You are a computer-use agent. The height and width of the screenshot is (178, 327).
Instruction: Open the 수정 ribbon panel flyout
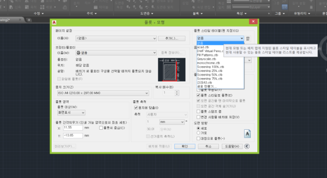click(39, 13)
